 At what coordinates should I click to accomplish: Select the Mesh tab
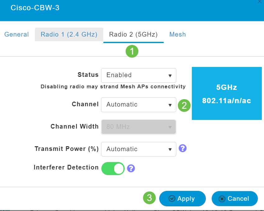[x=178, y=34]
